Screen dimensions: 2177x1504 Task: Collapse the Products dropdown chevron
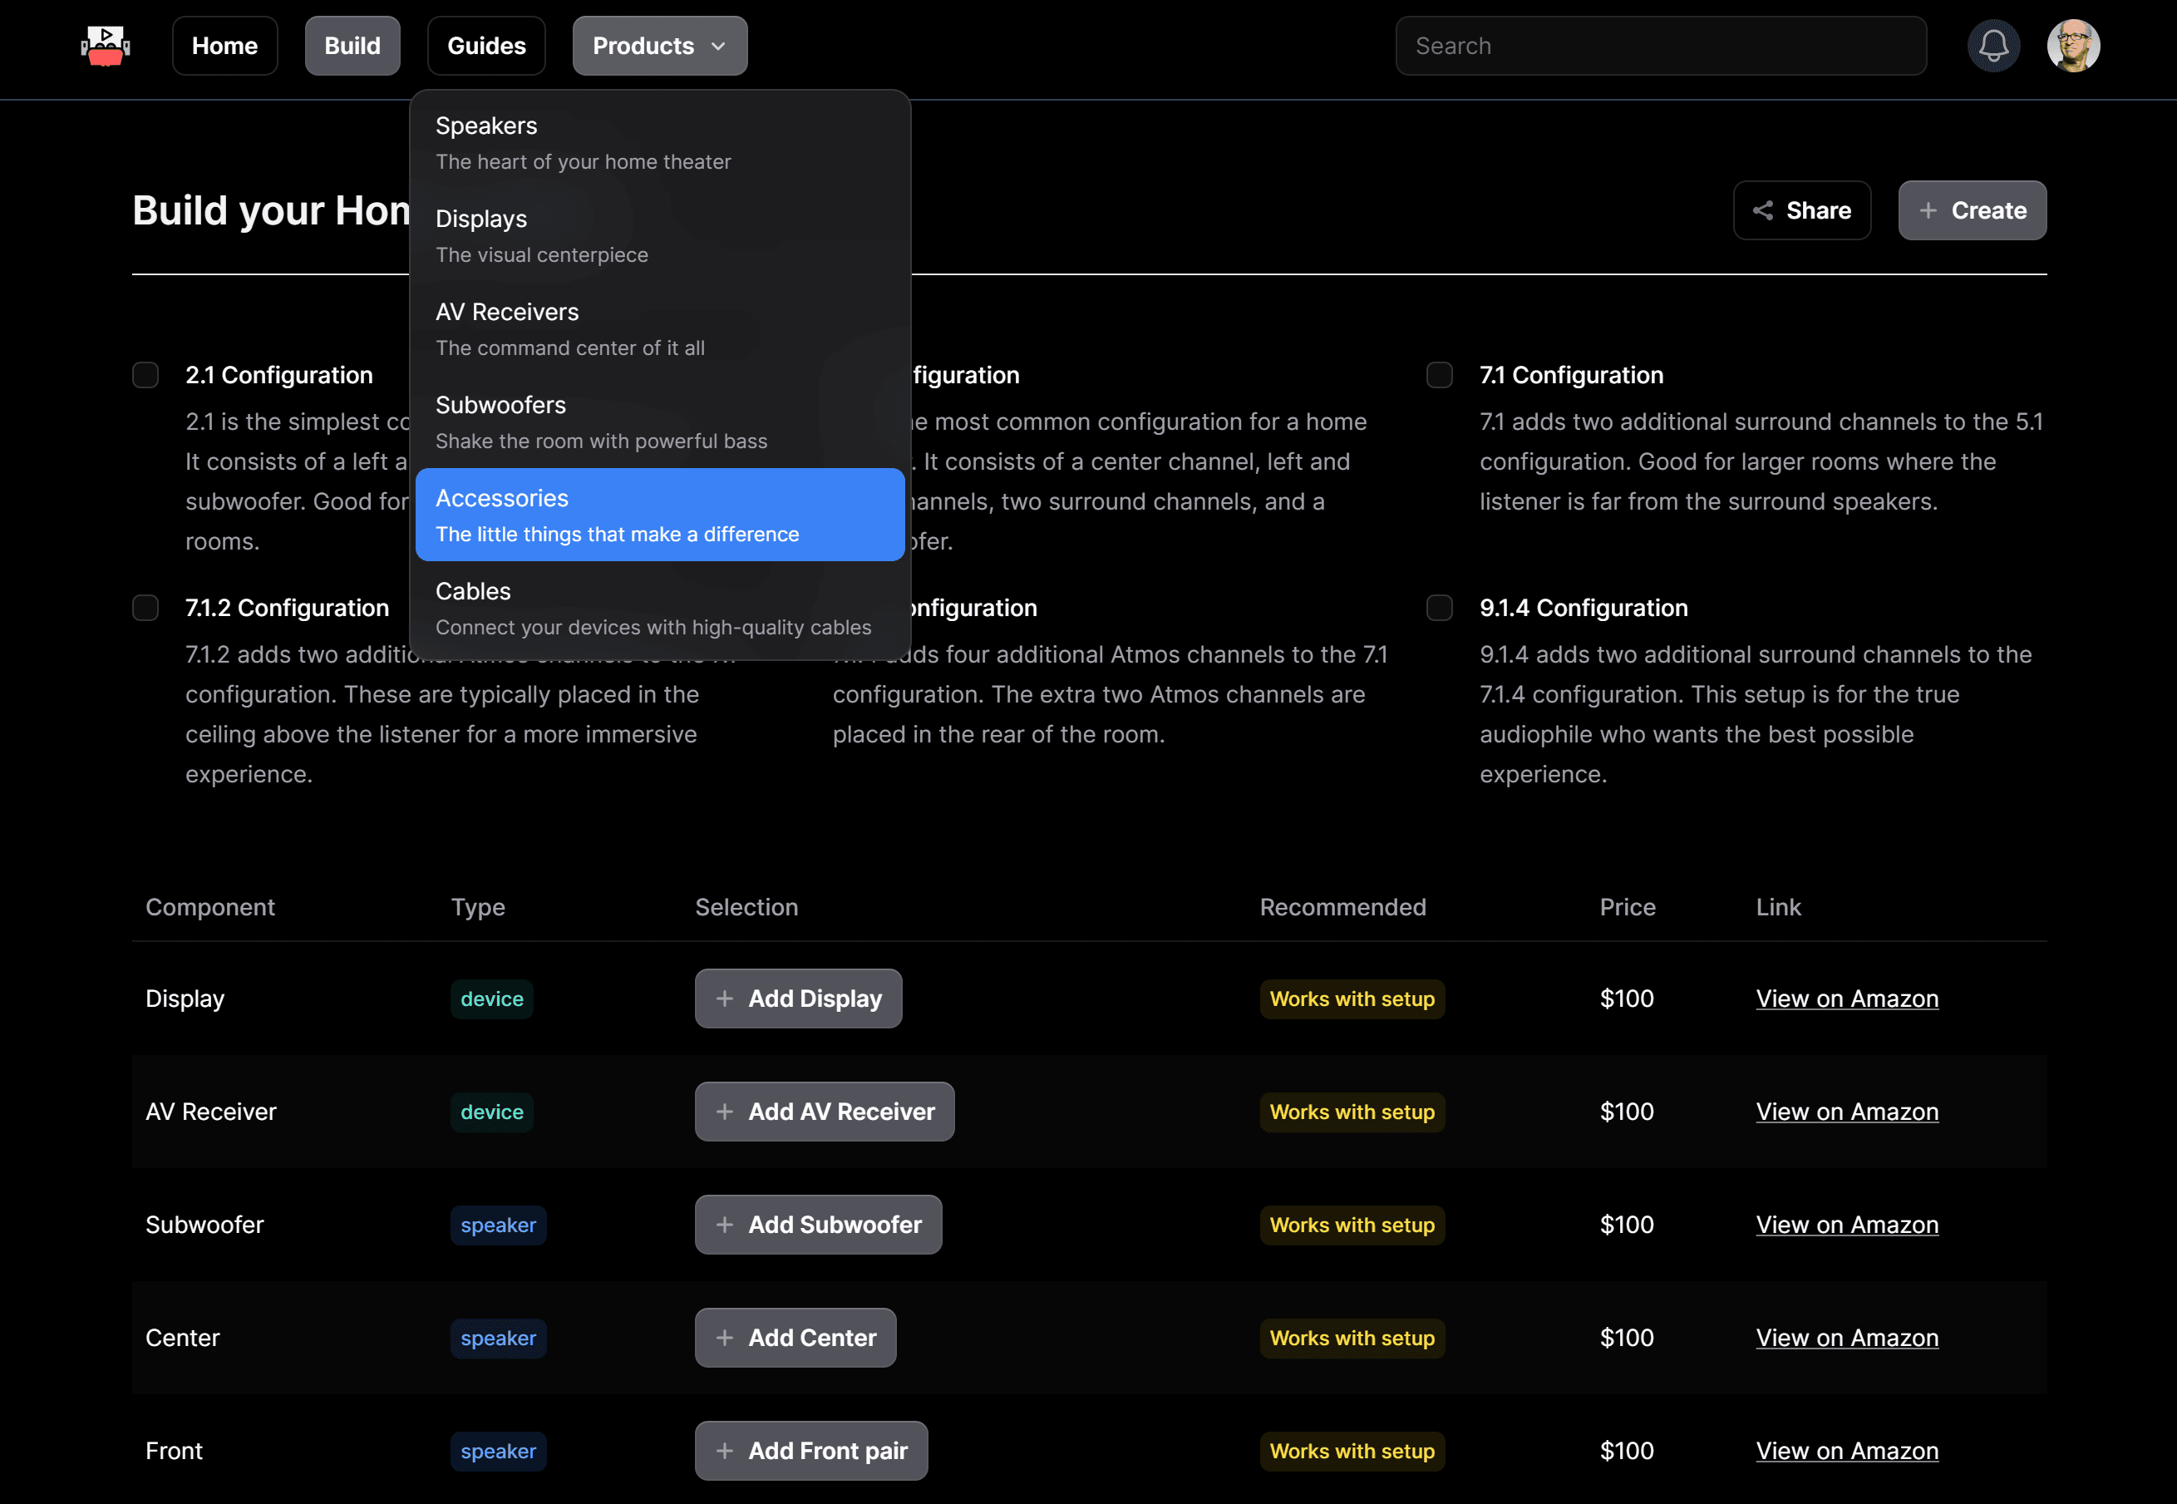tap(719, 47)
